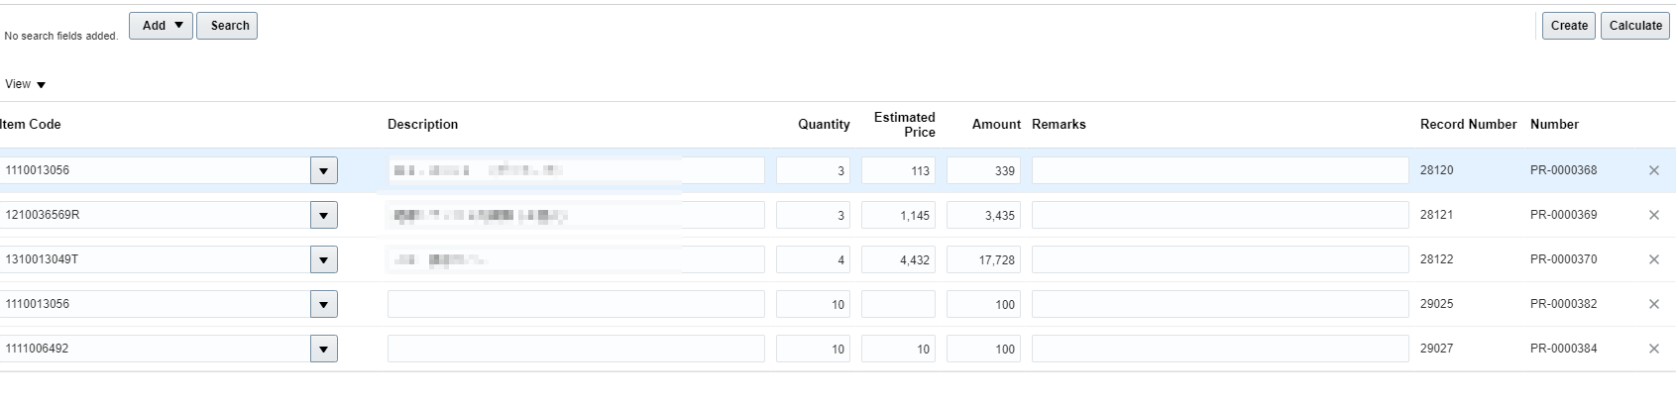The image size is (1678, 403).
Task: Remove record 29025 with X icon
Action: [1653, 304]
